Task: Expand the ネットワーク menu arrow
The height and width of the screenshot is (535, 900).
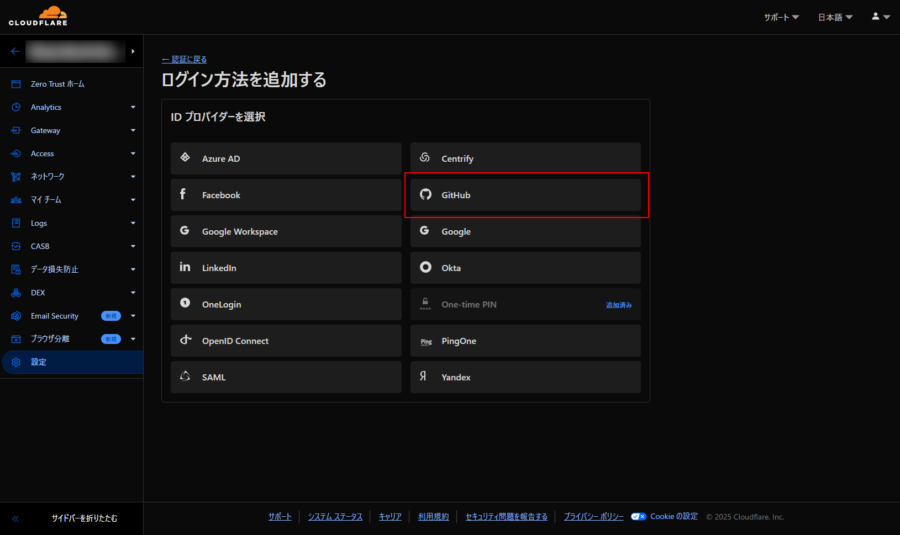Action: (x=133, y=177)
